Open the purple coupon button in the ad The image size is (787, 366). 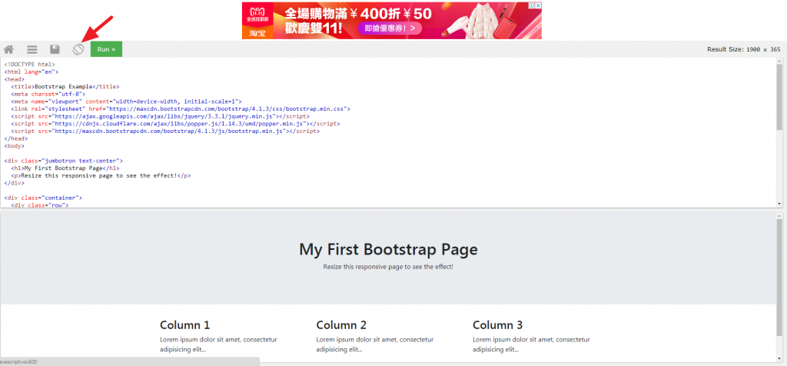390,28
